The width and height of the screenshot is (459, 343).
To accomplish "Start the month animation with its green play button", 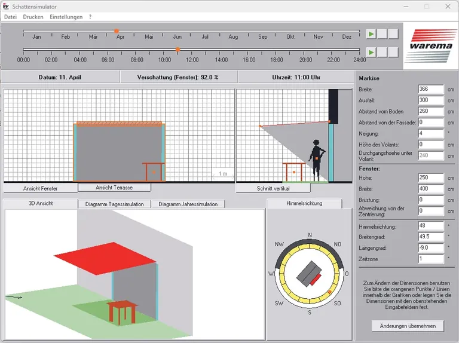I will point(371,34).
